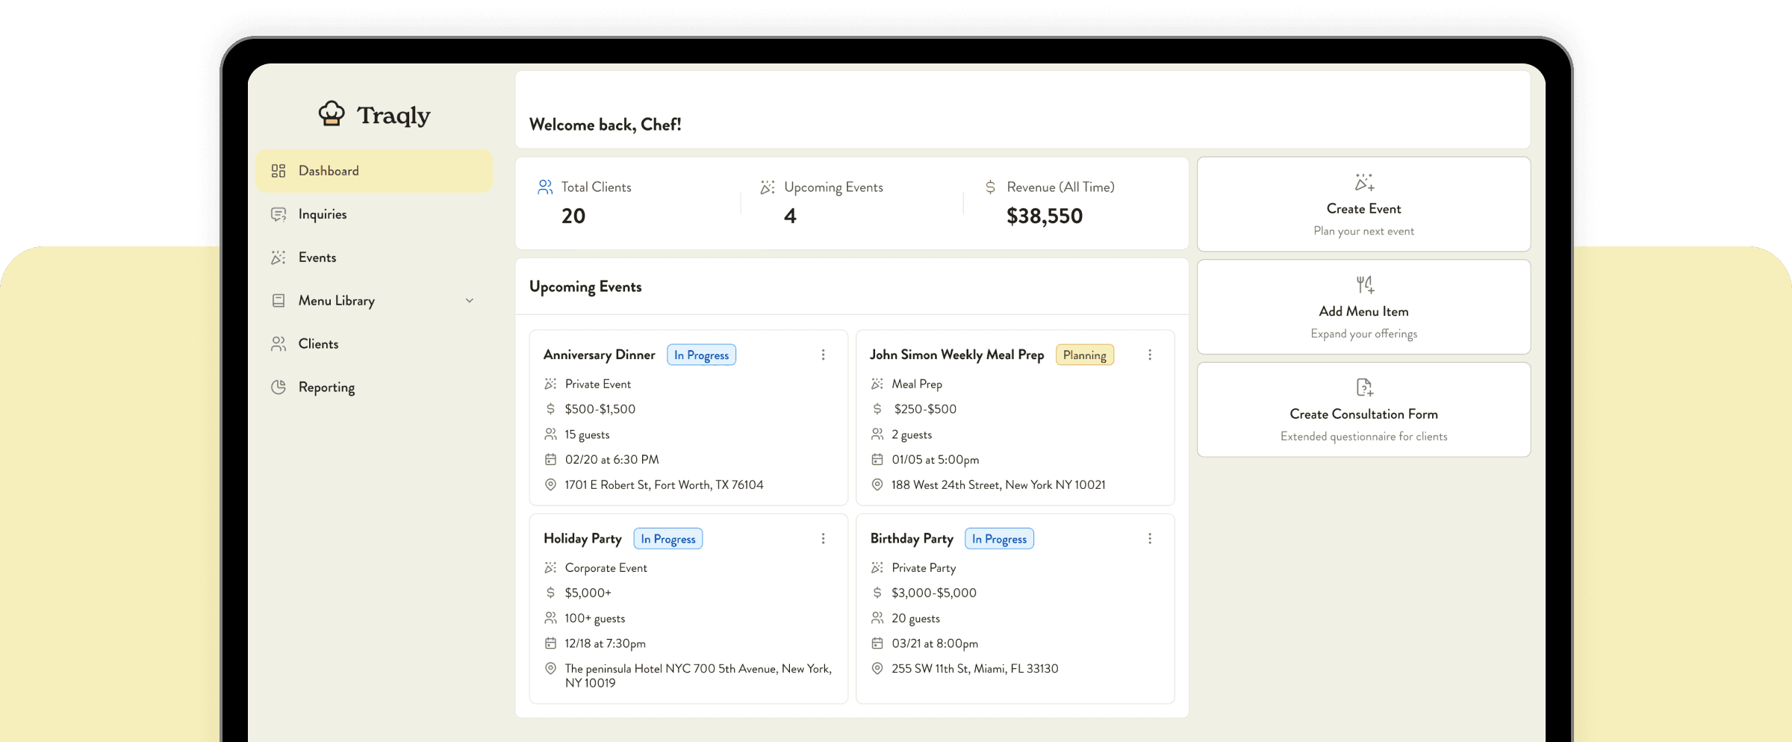The height and width of the screenshot is (742, 1792).
Task: Click the Revenue (All Time) amount $38,550
Action: pyautogui.click(x=1044, y=216)
